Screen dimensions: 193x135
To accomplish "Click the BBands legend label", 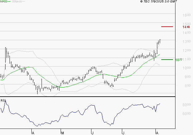I will (x=17, y=2).
